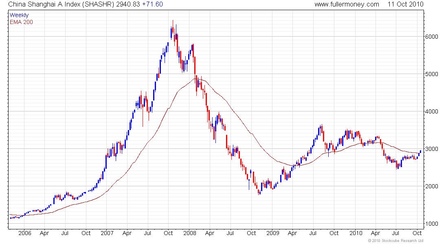Click the 2000 y-axis label
This screenshot has height=244, width=448.
(x=431, y=186)
